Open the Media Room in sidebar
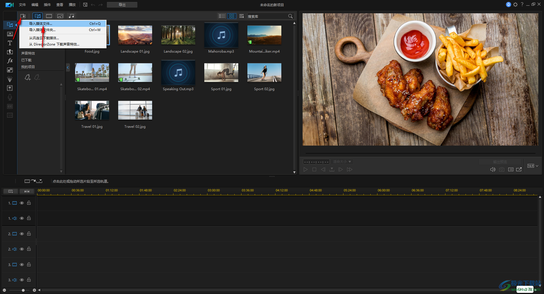 (x=10, y=25)
